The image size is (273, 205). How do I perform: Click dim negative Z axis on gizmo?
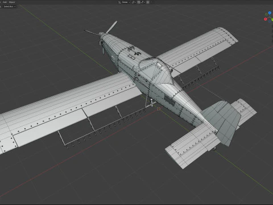click(x=270, y=21)
